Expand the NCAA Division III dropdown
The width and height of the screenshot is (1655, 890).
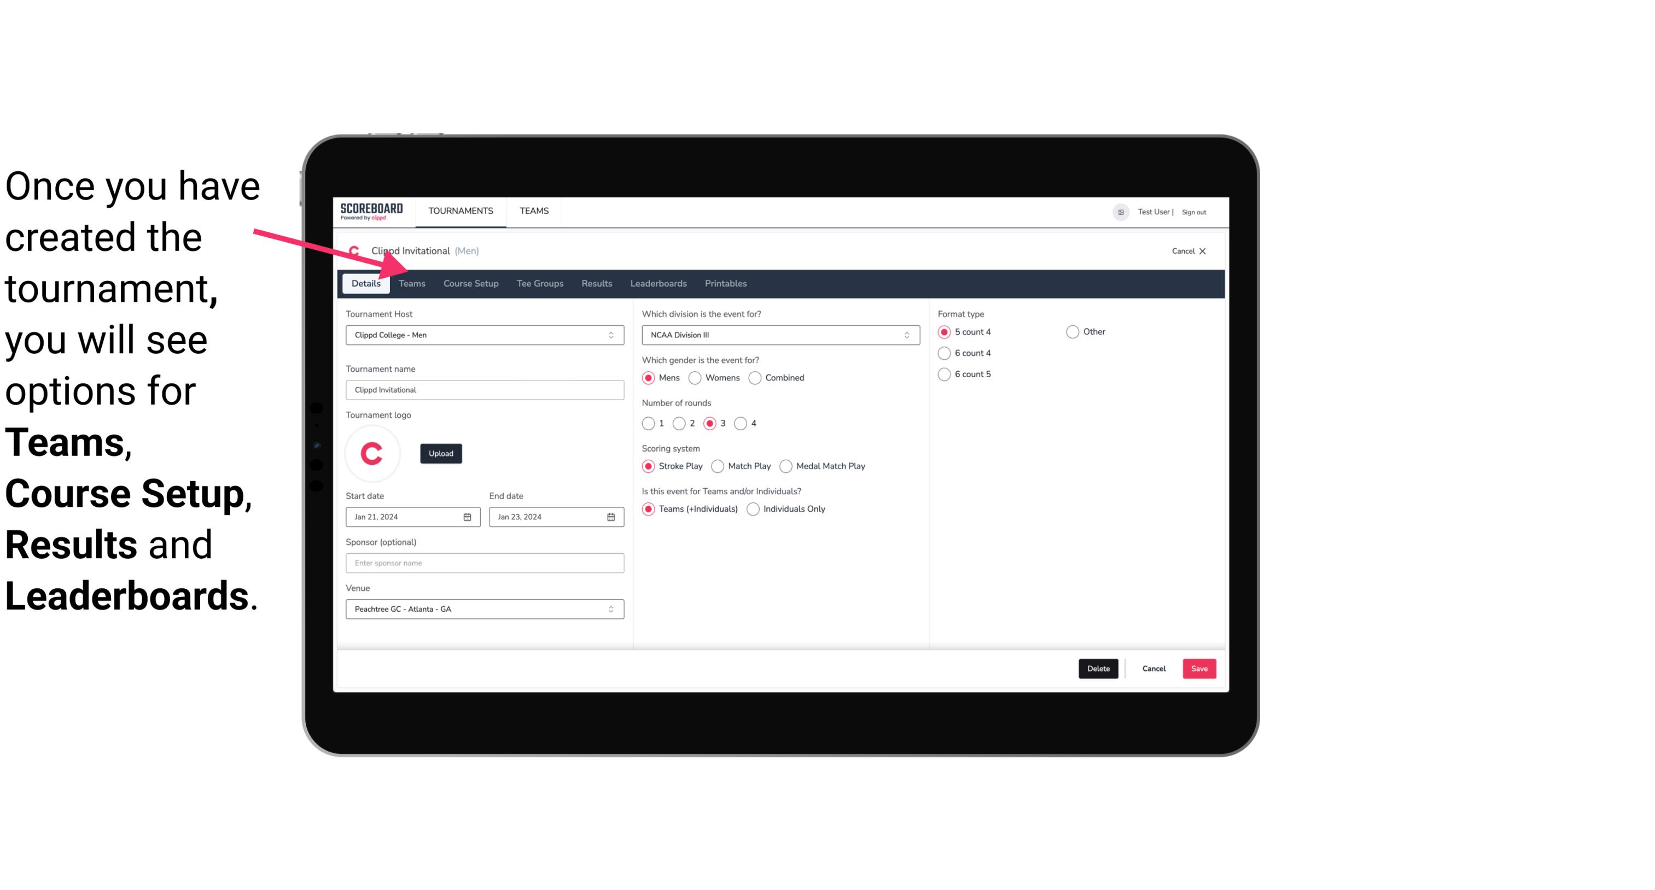(x=904, y=336)
